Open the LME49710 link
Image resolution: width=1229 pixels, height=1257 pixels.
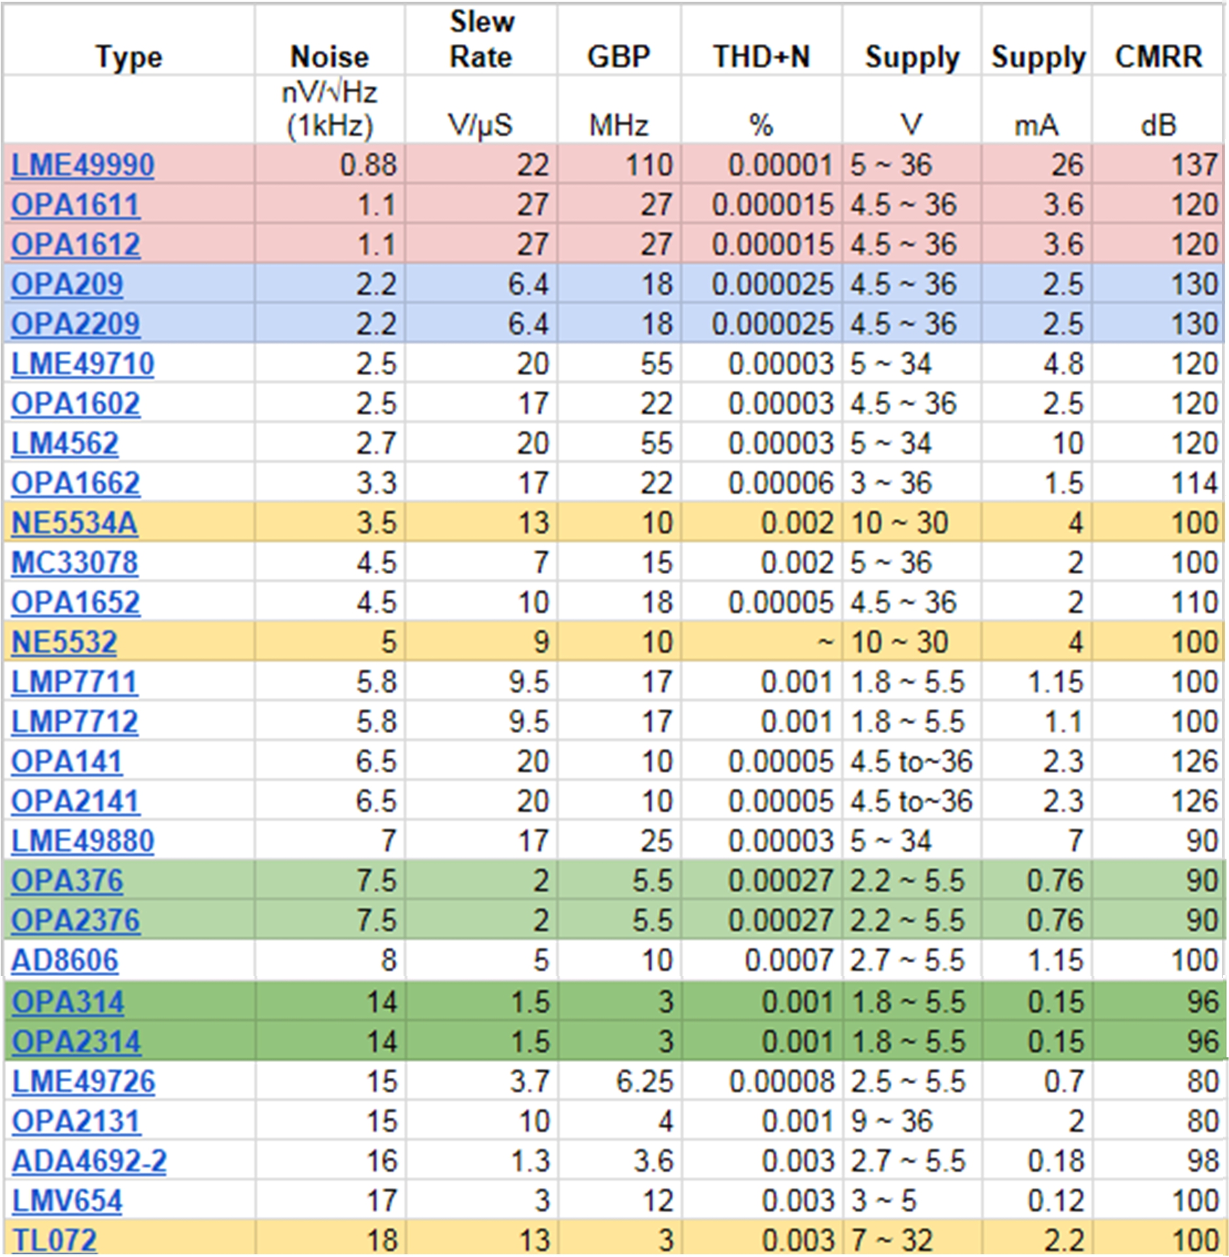coord(83,364)
